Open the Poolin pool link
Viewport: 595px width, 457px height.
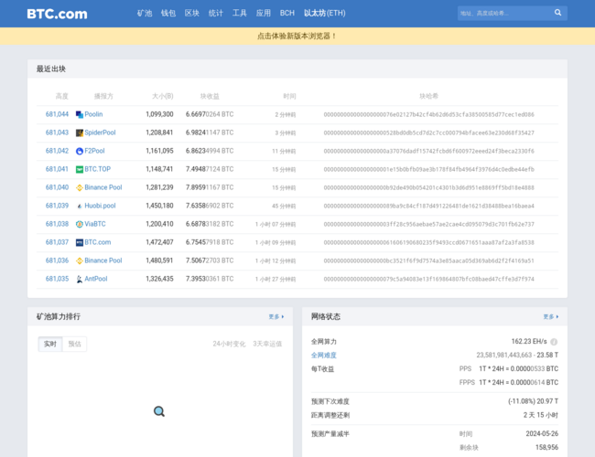click(x=93, y=114)
